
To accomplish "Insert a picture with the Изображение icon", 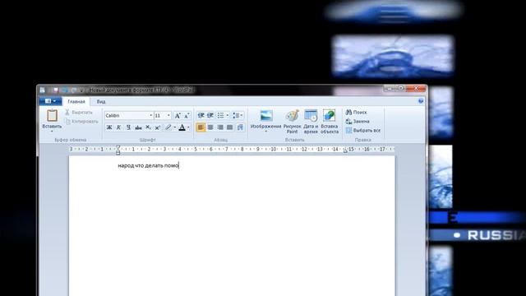I will pos(266,116).
